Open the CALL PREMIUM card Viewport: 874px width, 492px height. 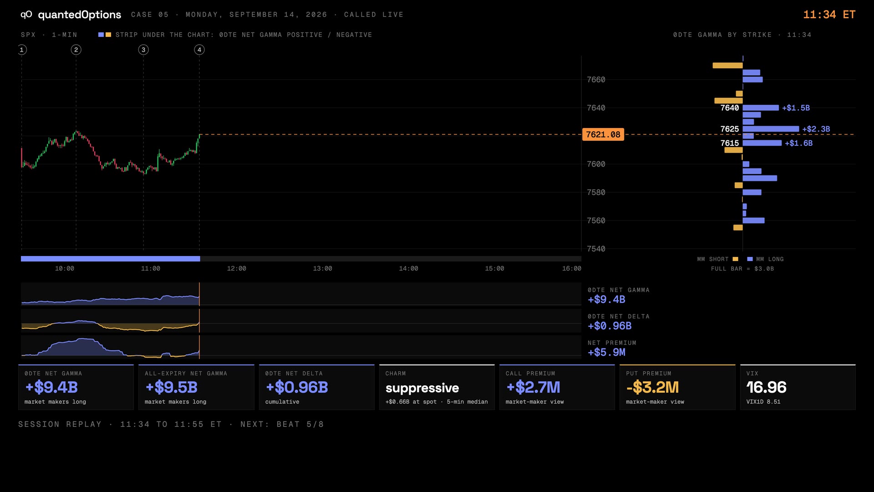pos(557,387)
